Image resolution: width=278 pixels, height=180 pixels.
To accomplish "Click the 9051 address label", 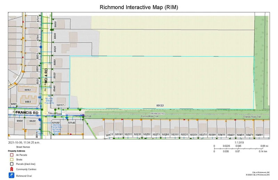I will click(x=37, y=135).
